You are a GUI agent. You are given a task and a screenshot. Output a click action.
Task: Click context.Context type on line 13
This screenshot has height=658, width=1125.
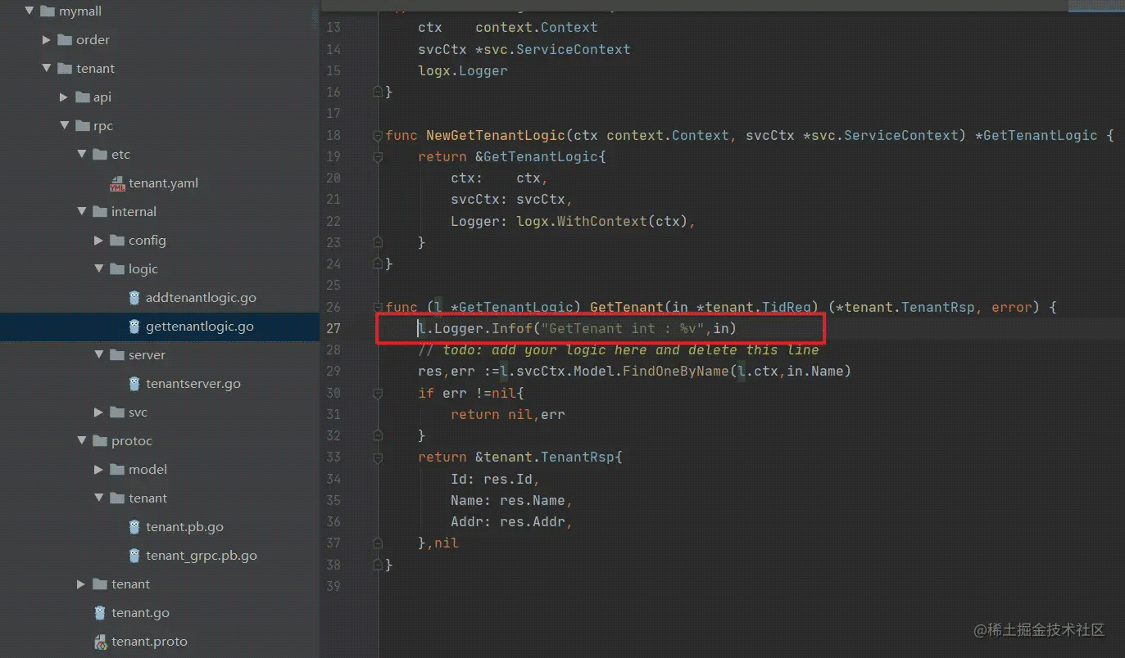click(537, 28)
